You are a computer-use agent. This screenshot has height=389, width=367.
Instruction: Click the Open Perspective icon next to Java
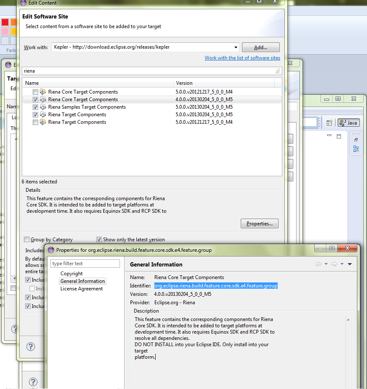point(329,123)
